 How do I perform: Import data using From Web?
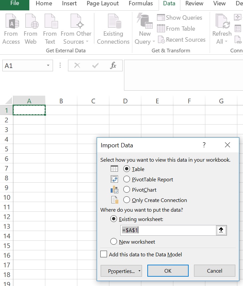(30, 29)
